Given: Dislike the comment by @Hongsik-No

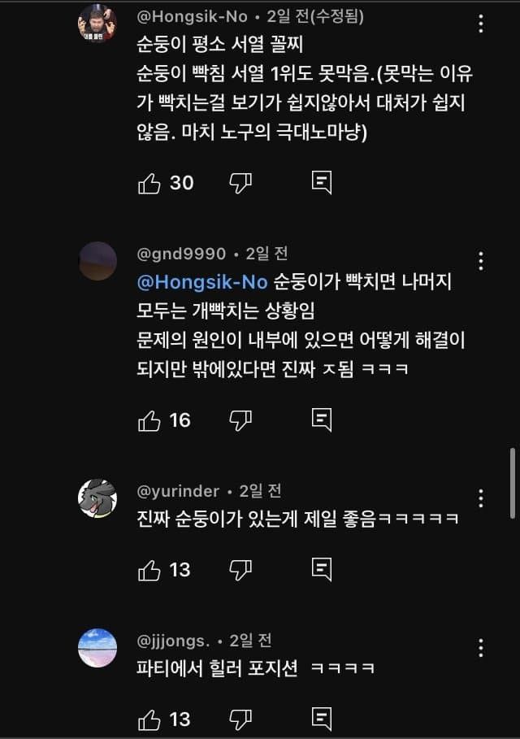Looking at the screenshot, I should [240, 183].
